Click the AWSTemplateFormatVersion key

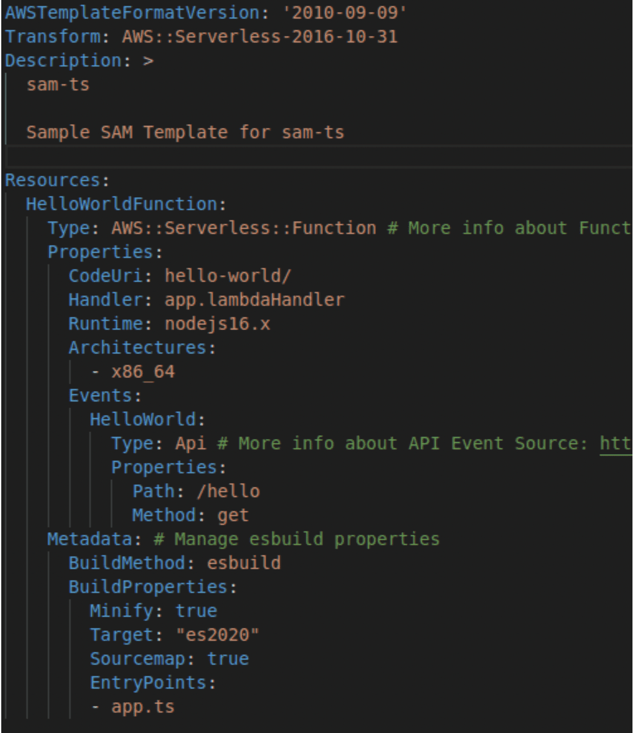(132, 13)
